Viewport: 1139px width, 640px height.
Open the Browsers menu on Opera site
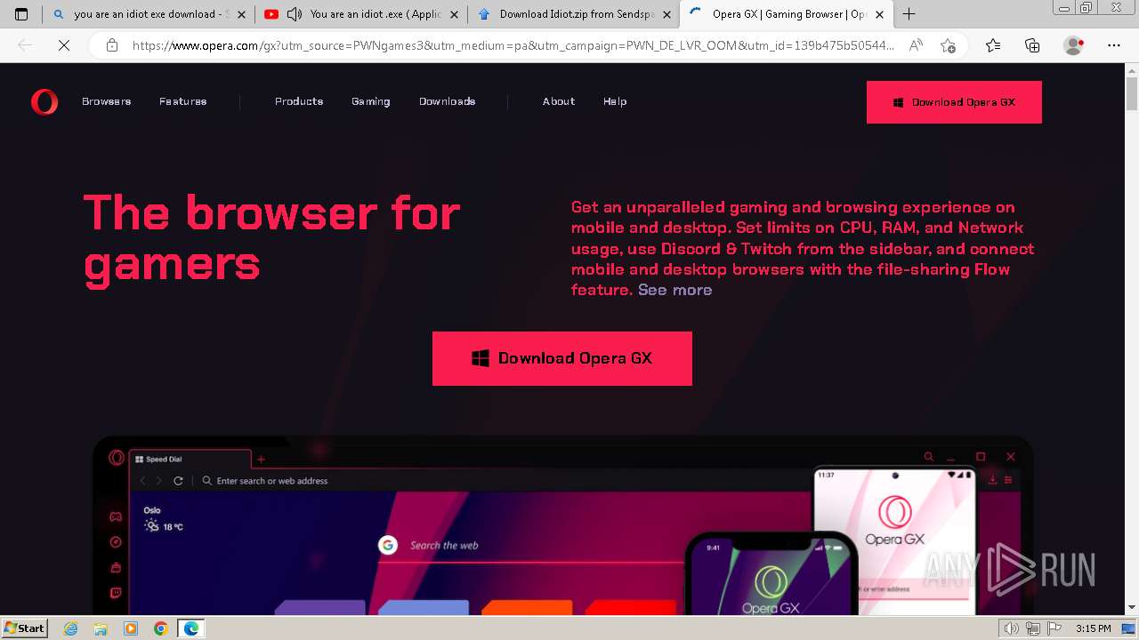[x=107, y=101]
